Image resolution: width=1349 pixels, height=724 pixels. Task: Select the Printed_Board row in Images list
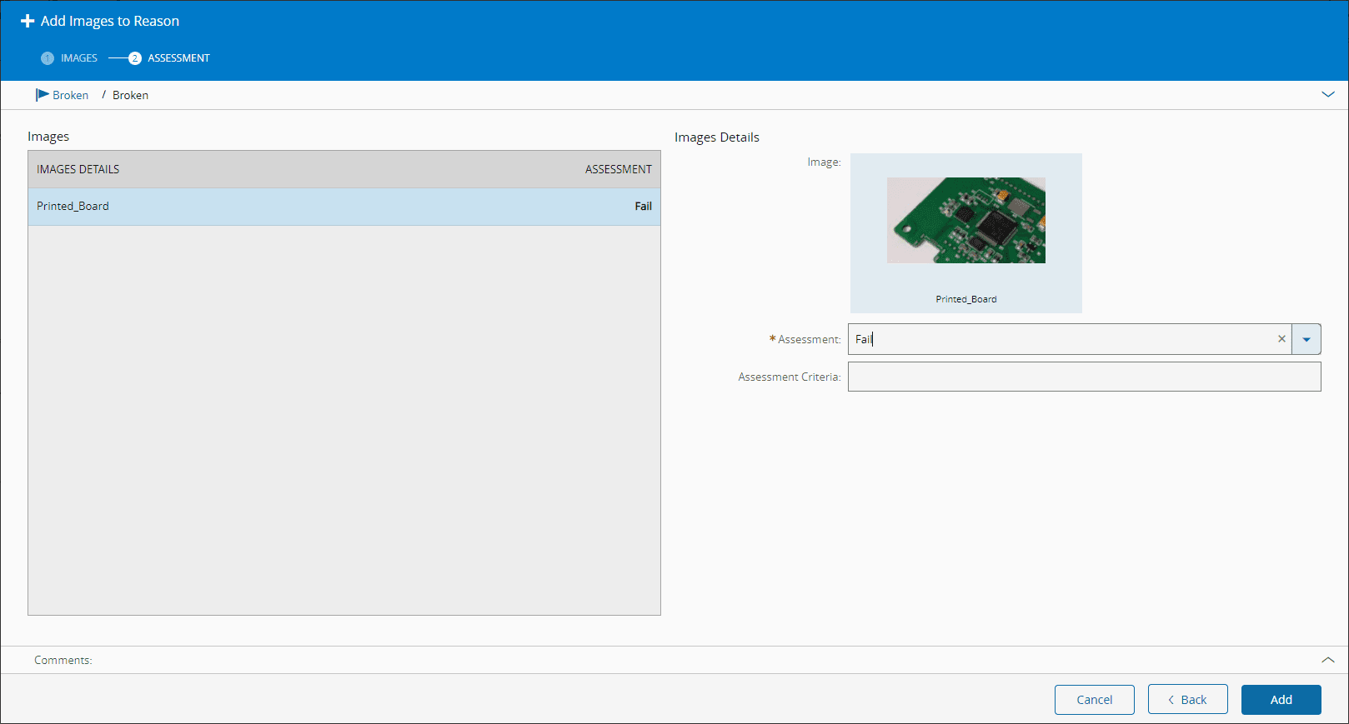click(x=344, y=207)
